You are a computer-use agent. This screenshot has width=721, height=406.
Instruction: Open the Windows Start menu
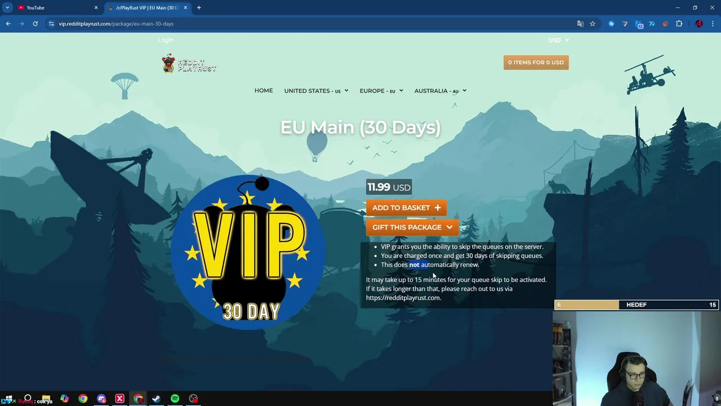coord(8,399)
